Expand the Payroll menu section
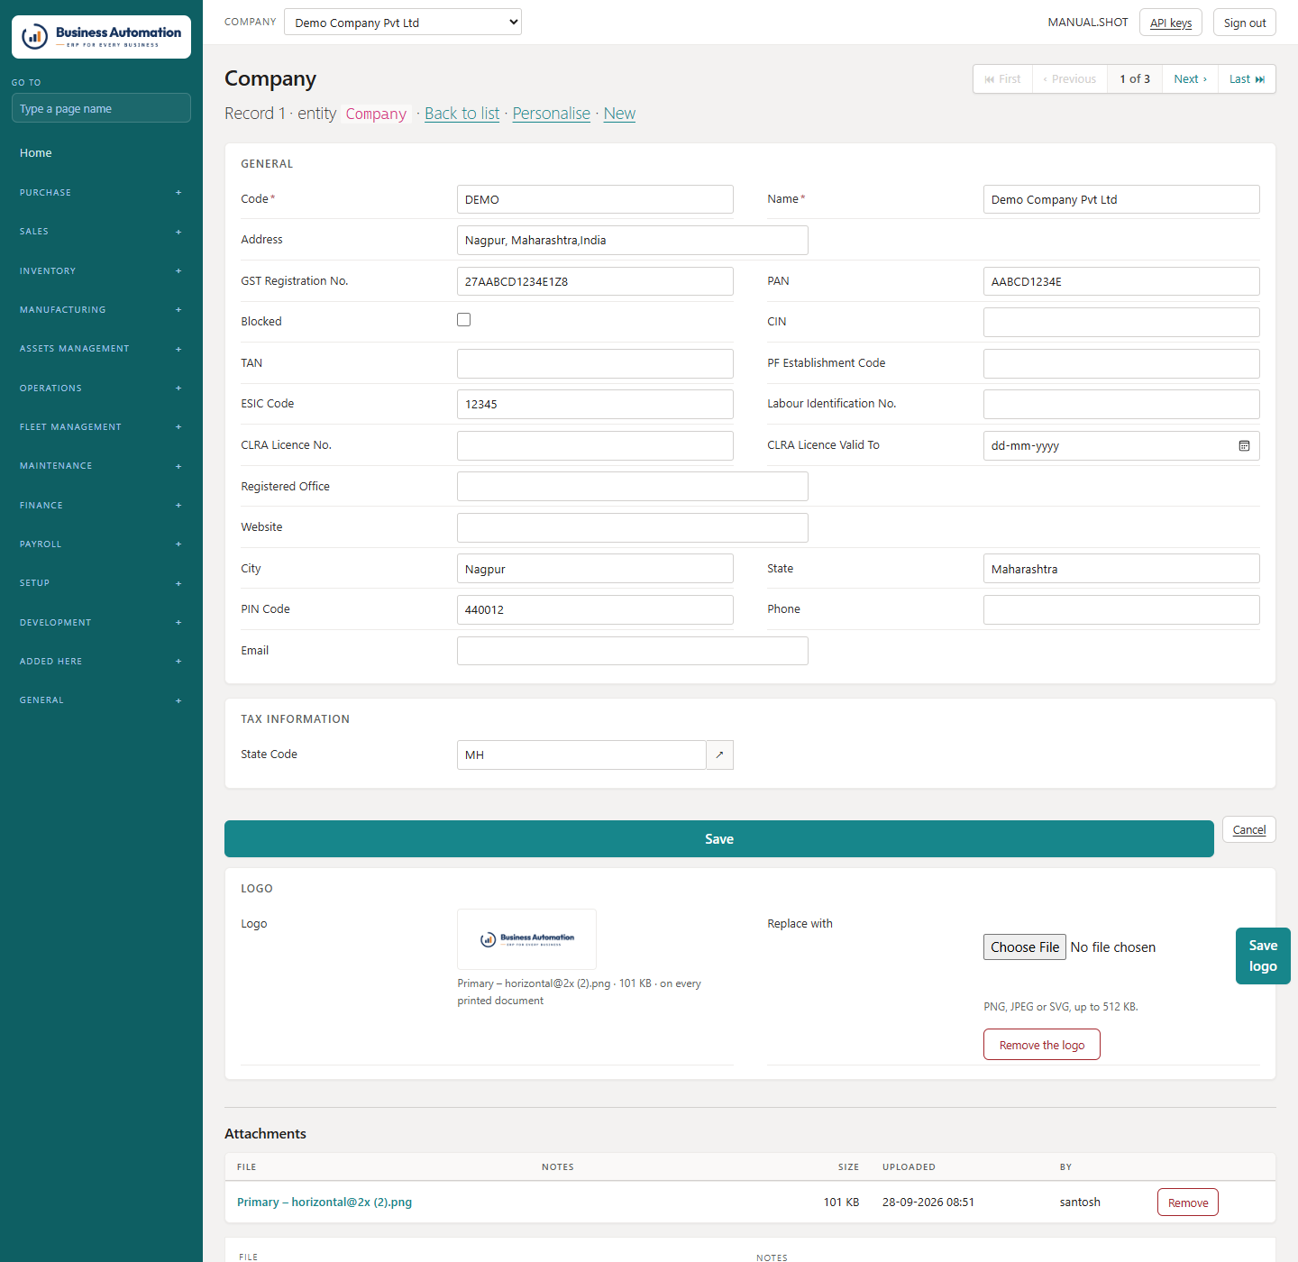The image size is (1298, 1262). pos(101,544)
